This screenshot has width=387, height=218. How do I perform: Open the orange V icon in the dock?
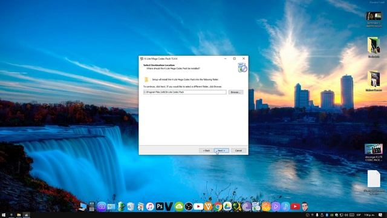(x=208, y=206)
